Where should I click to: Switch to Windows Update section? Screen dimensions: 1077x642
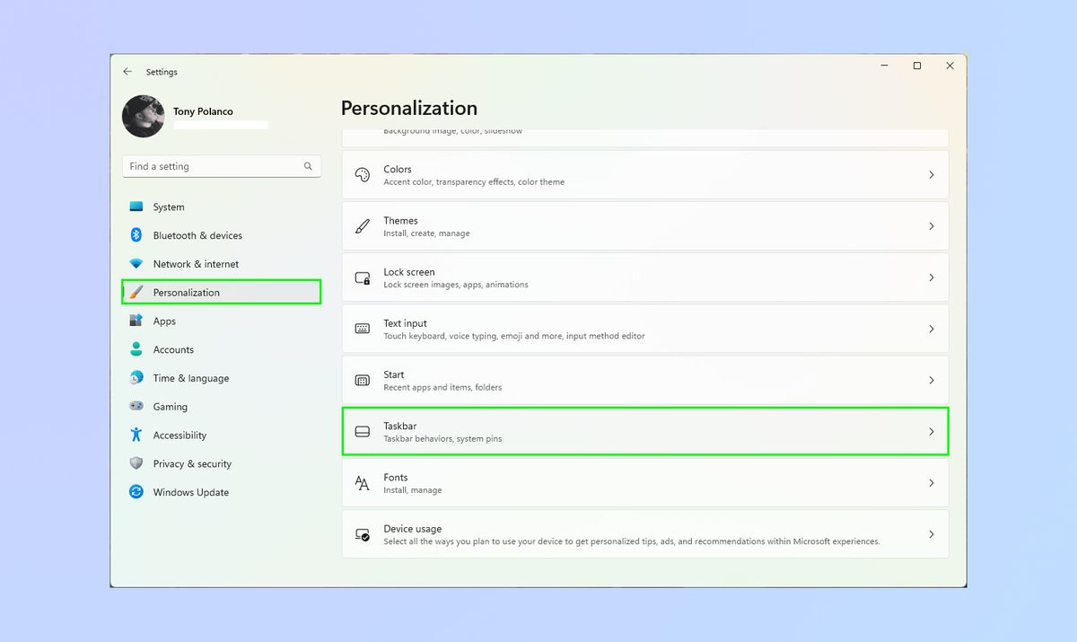[190, 492]
